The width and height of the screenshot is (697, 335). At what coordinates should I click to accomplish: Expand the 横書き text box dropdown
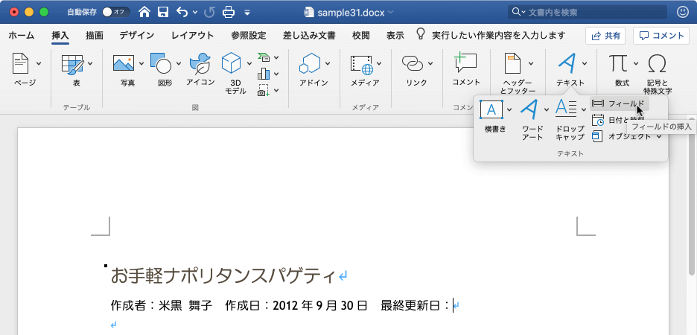[509, 109]
